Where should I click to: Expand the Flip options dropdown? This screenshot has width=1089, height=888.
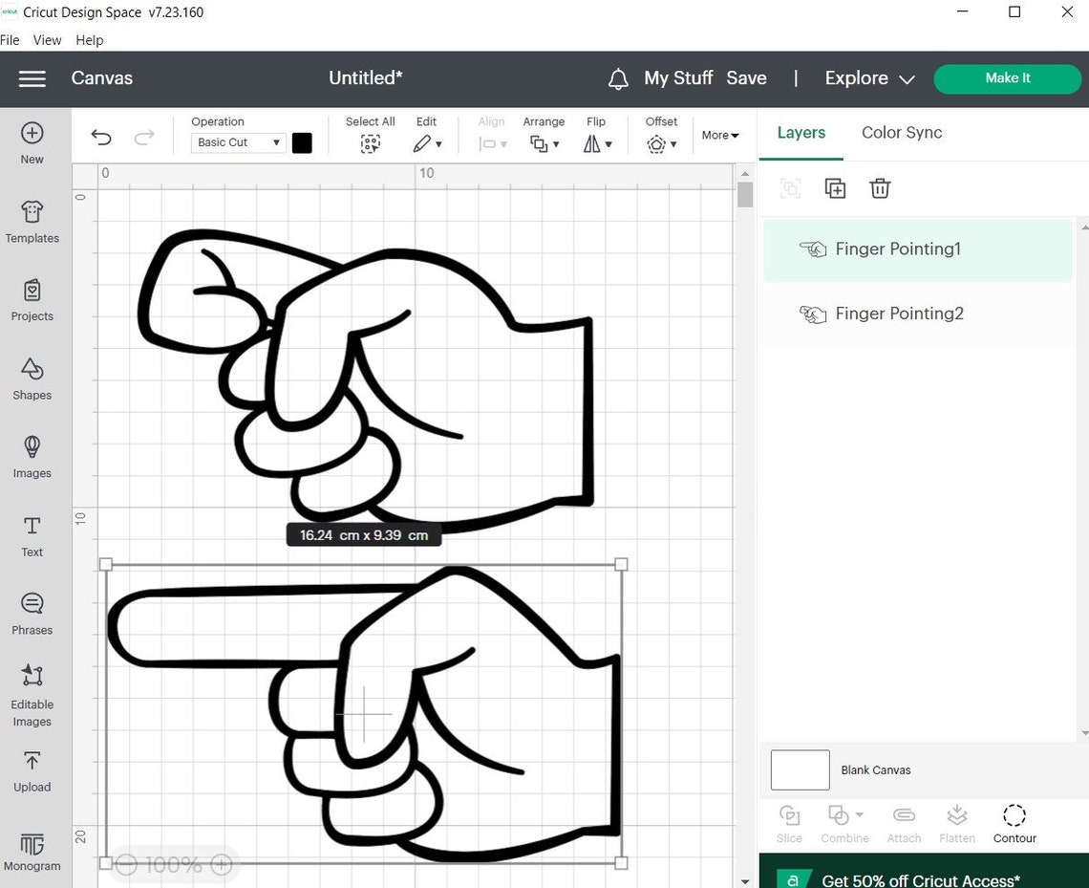click(596, 143)
